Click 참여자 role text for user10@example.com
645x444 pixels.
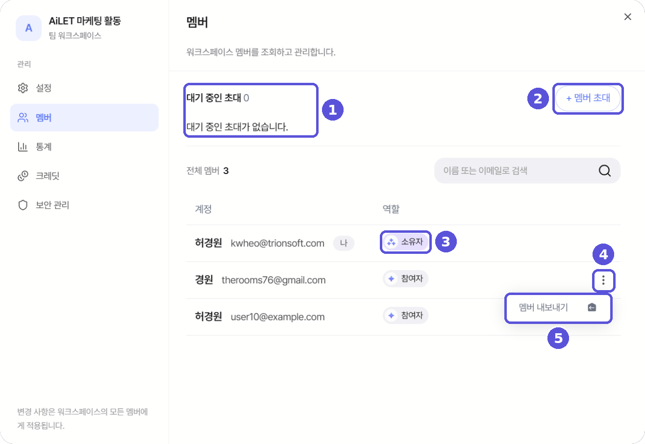(412, 316)
